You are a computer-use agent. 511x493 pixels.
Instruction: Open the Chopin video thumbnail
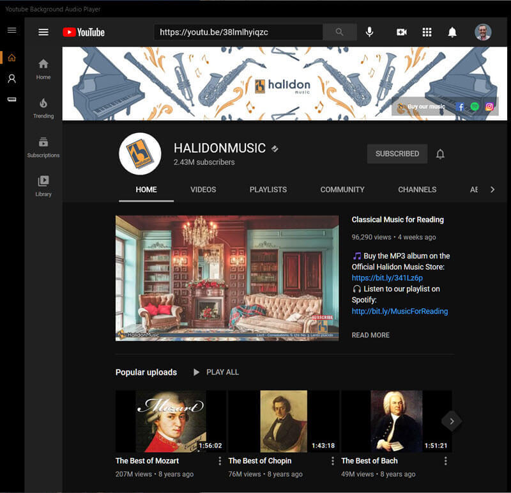pyautogui.click(x=284, y=421)
